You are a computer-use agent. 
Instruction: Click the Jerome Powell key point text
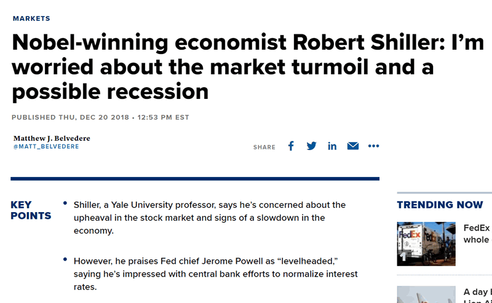pos(215,273)
